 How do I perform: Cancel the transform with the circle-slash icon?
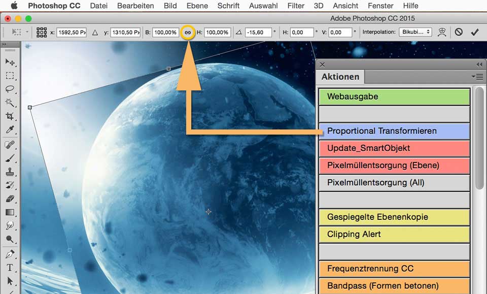click(x=459, y=32)
